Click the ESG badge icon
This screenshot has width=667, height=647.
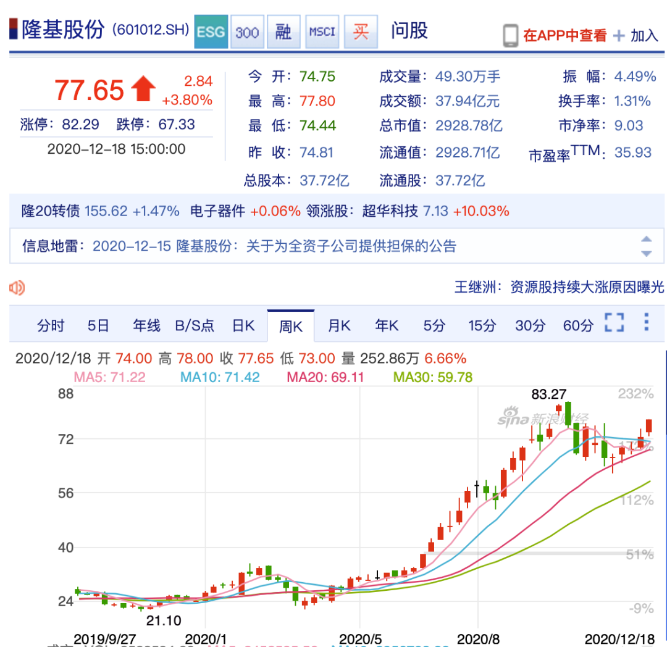click(x=211, y=32)
